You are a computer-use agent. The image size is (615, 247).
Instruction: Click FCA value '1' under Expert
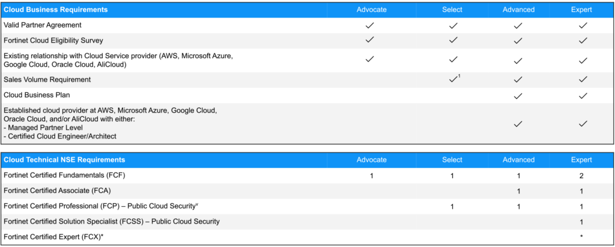(x=581, y=191)
